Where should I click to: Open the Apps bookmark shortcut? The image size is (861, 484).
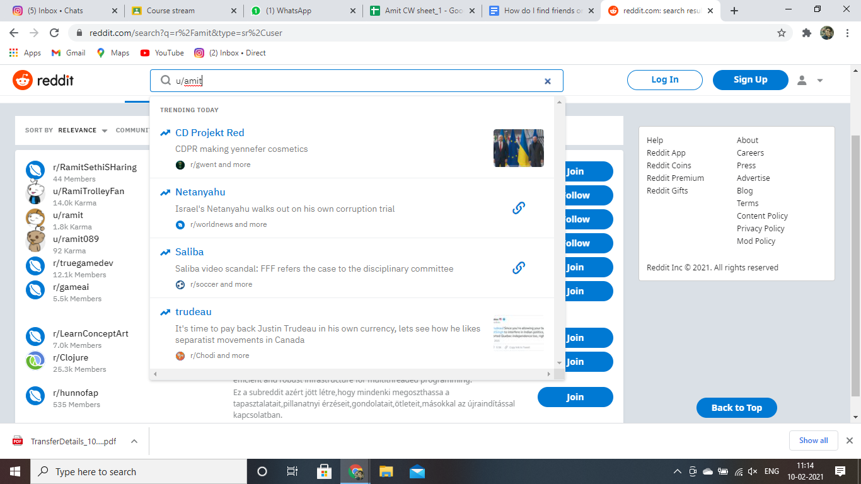pyautogui.click(x=25, y=53)
